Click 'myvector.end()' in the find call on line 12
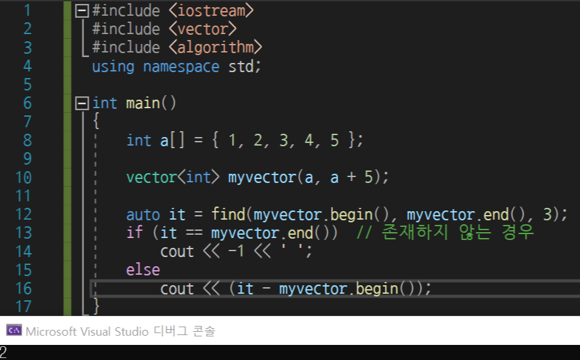Viewport: 580px width, 360px height. 466,214
